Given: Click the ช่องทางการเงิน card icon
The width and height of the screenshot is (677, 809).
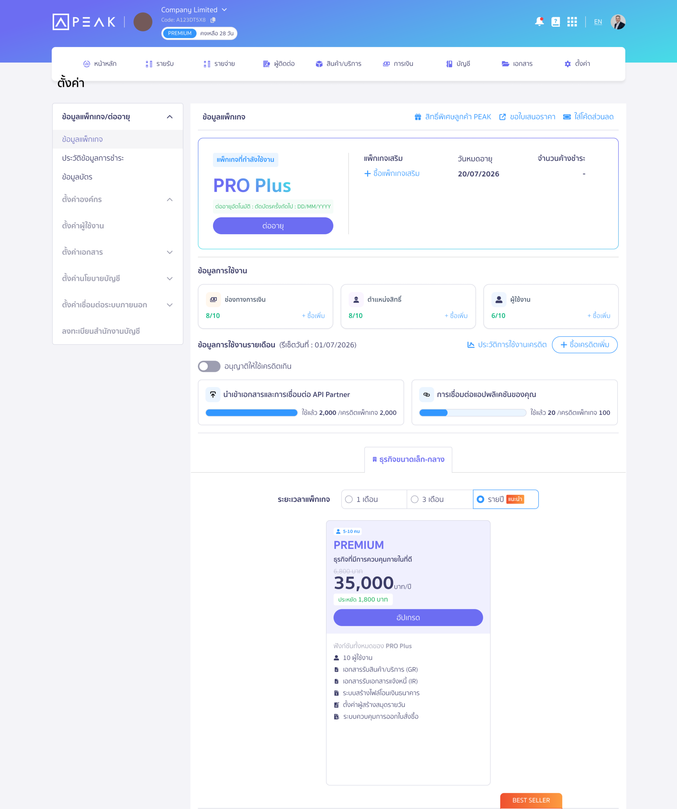Looking at the screenshot, I should 213,299.
